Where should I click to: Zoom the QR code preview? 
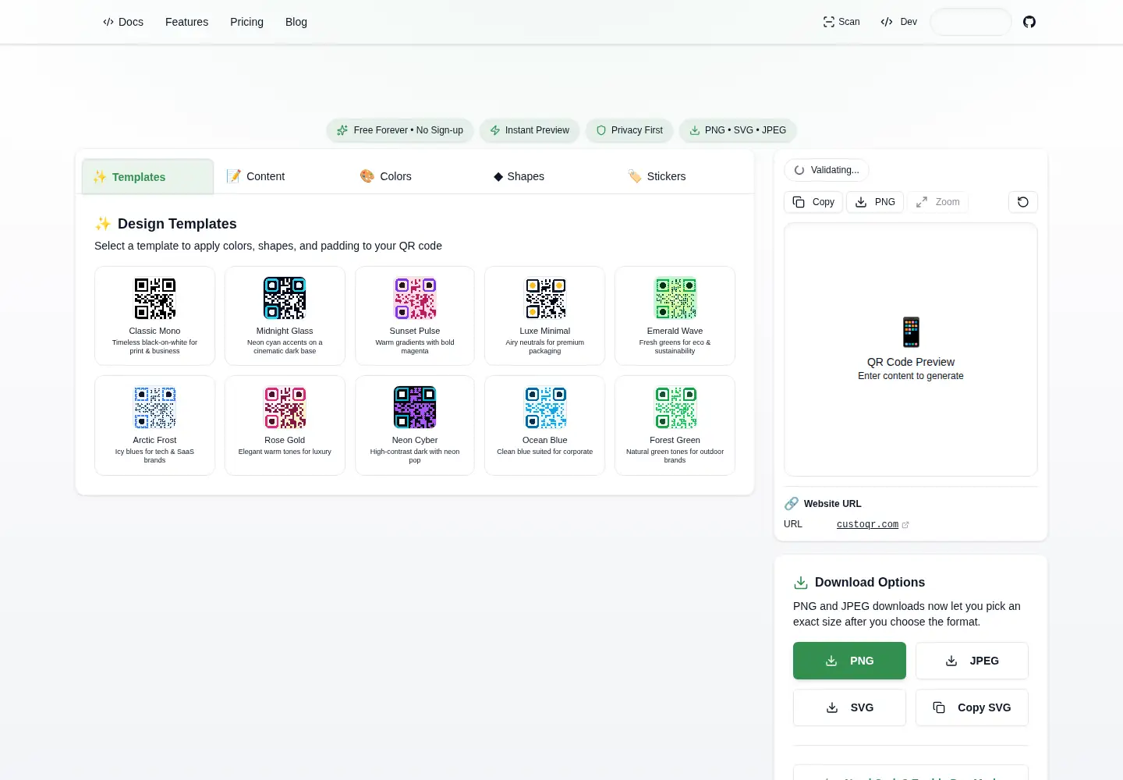point(938,202)
